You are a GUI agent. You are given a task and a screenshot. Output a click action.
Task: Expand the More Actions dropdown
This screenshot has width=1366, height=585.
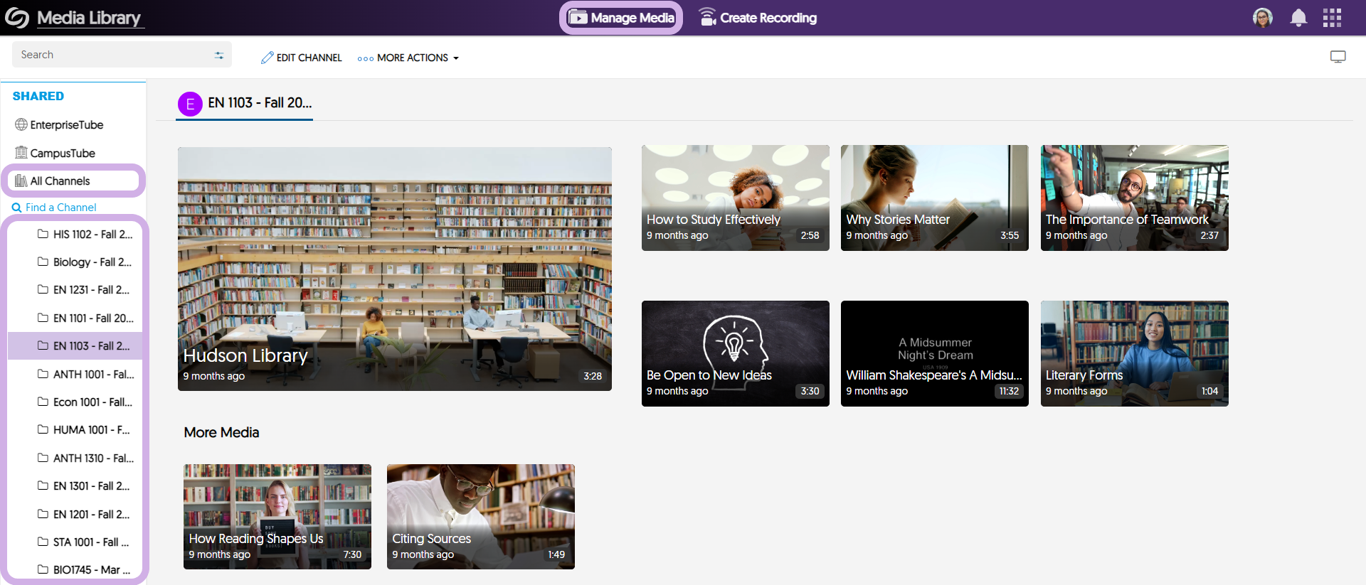click(x=408, y=58)
